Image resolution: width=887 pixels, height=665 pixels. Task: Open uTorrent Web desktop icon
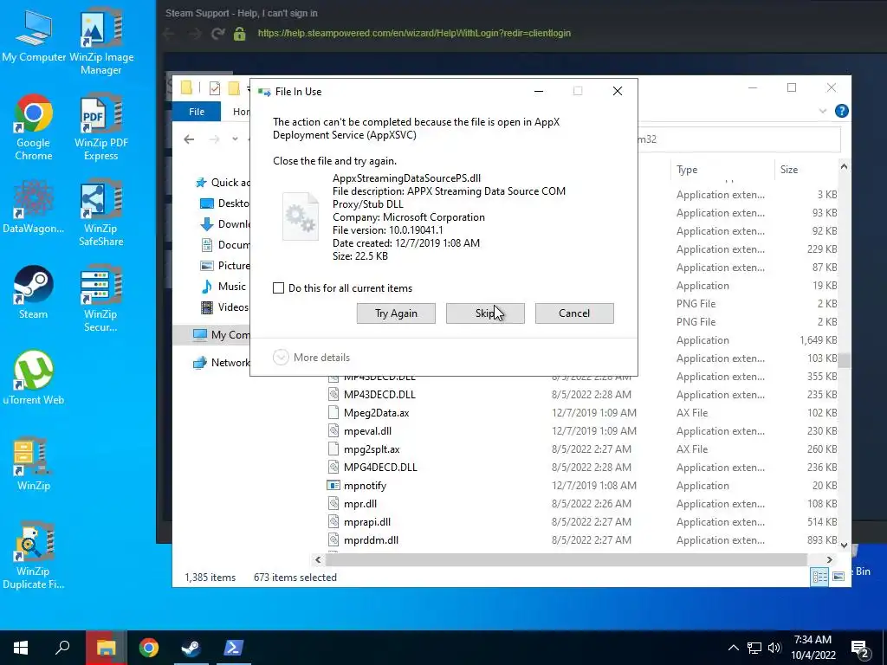(34, 378)
